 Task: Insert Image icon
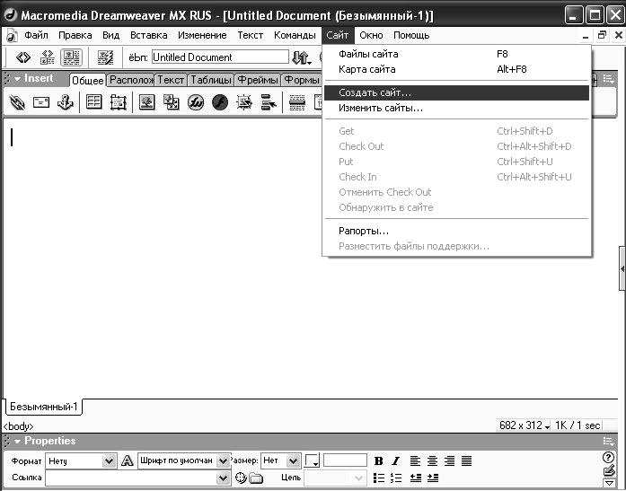click(147, 102)
